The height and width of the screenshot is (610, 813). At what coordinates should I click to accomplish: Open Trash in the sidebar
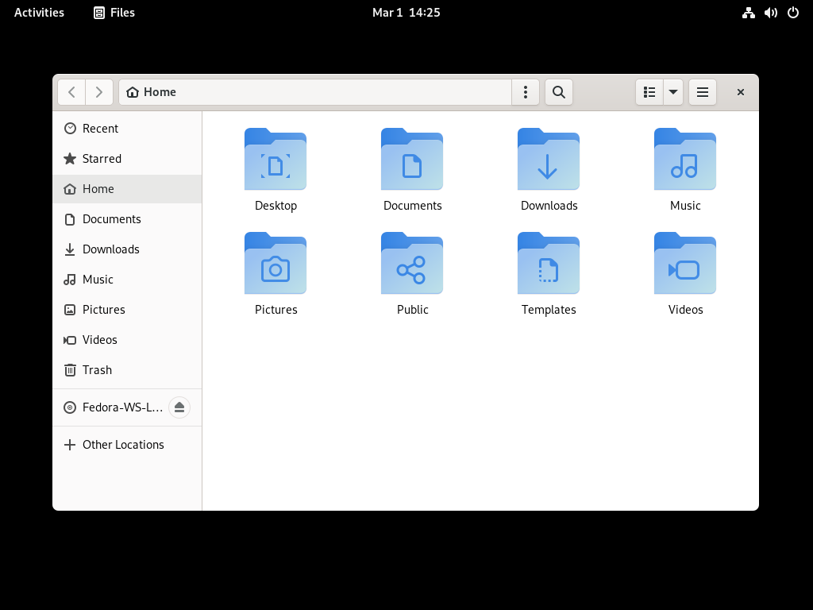pos(127,370)
